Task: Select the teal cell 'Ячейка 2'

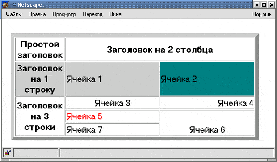Action: tap(207, 79)
